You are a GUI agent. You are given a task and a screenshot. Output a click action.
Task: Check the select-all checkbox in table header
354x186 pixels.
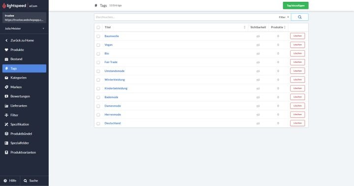[98, 28]
